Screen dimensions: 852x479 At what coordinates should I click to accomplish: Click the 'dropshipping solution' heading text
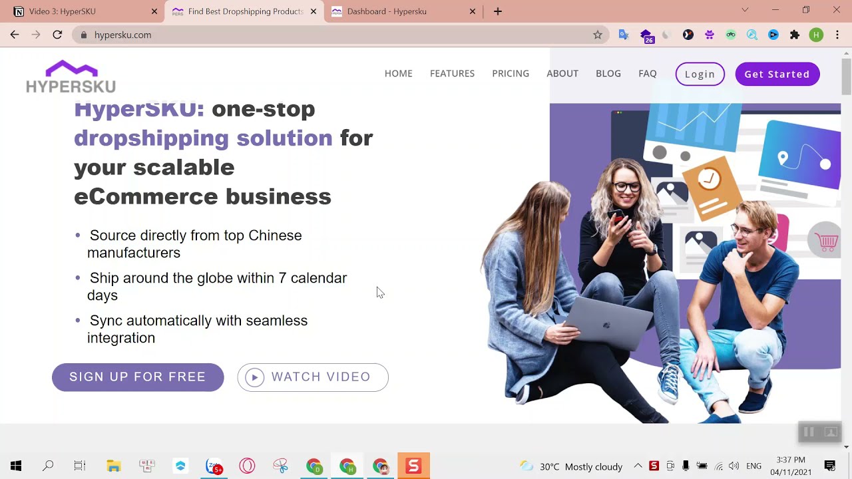coord(203,138)
